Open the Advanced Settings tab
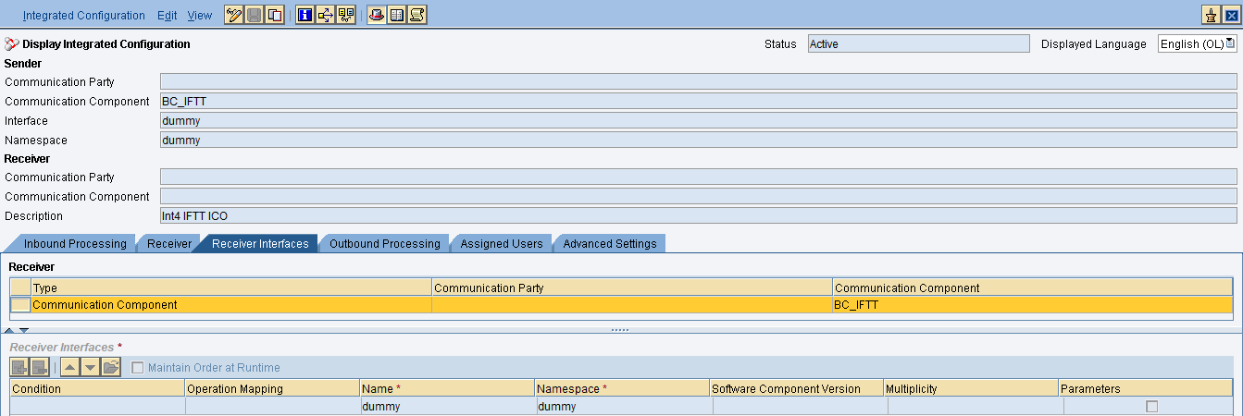 point(609,244)
